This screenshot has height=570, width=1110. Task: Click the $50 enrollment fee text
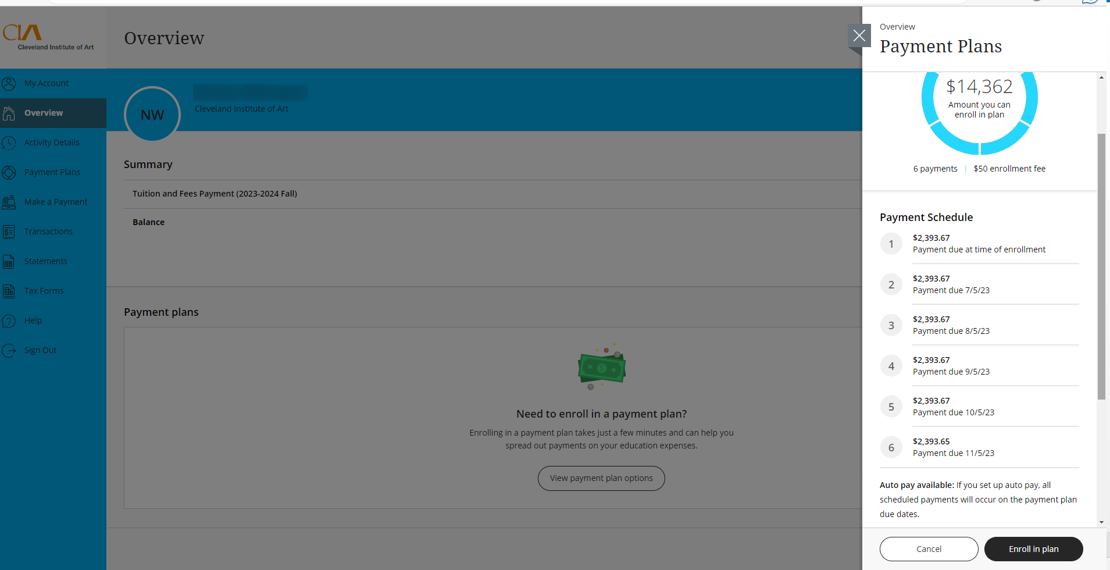1009,169
